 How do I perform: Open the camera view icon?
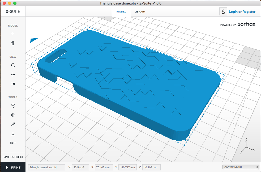[x=13, y=84]
